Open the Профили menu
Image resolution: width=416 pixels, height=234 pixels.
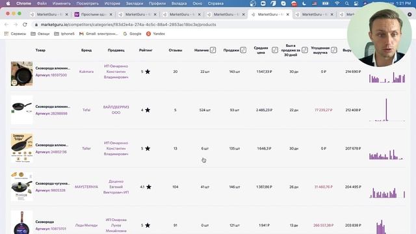point(157,3)
